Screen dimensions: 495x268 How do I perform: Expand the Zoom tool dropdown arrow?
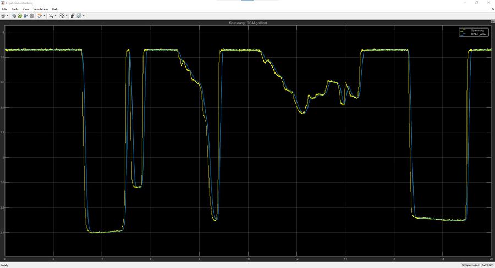(55, 16)
